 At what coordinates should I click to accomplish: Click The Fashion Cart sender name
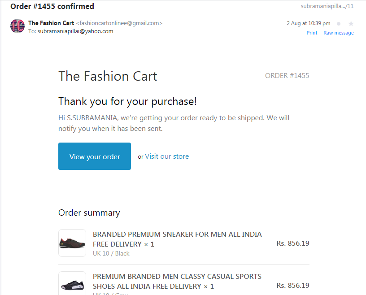click(51, 23)
